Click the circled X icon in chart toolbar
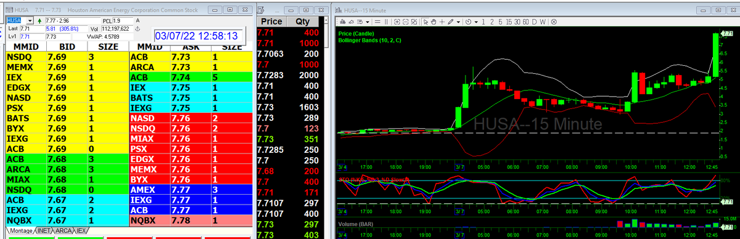This screenshot has width=740, height=239. (554, 22)
